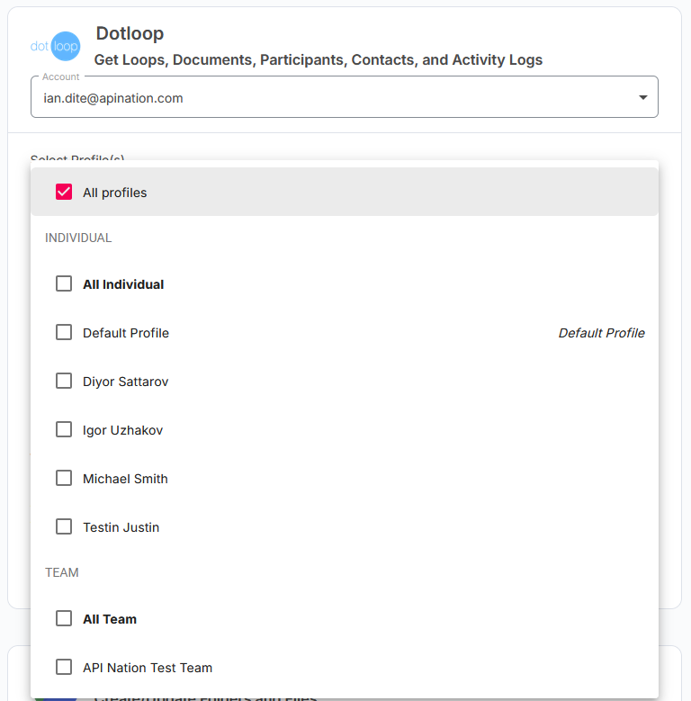The image size is (691, 701).
Task: Click the Diyor Sattarov name text
Action: pyautogui.click(x=126, y=382)
